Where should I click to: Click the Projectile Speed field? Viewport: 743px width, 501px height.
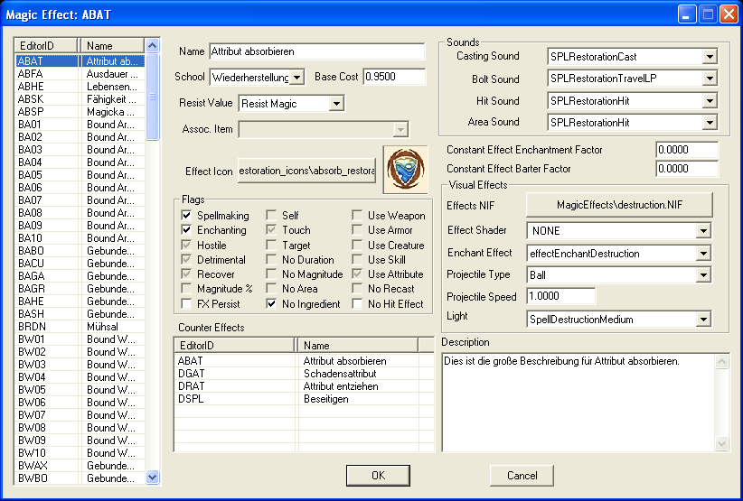pos(561,296)
